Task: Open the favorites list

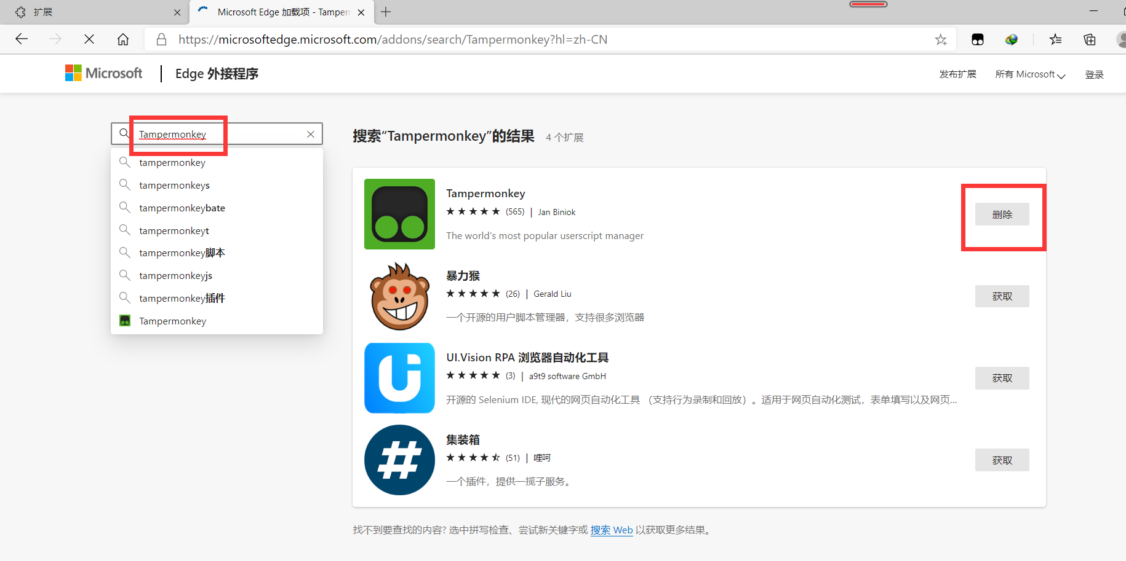Action: tap(1056, 39)
